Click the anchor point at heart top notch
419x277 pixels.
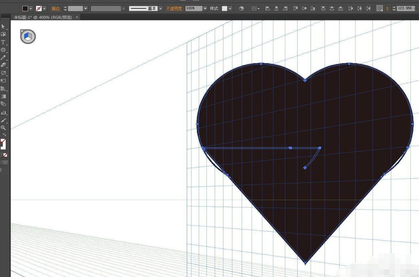pyautogui.click(x=305, y=80)
